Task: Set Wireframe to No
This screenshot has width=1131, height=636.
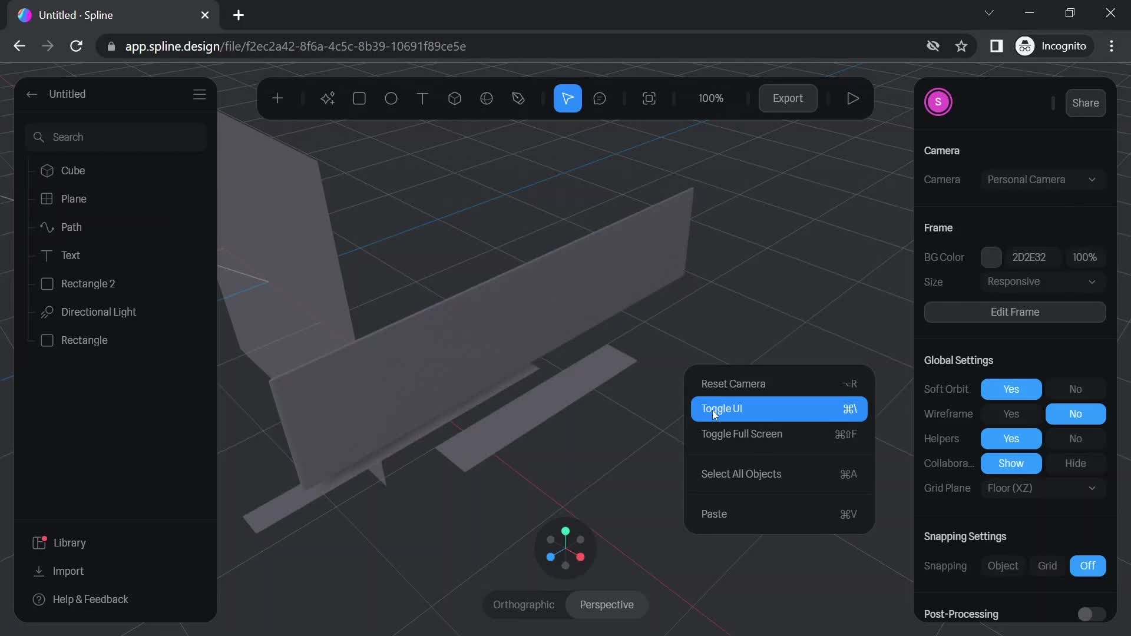Action: [x=1076, y=414]
